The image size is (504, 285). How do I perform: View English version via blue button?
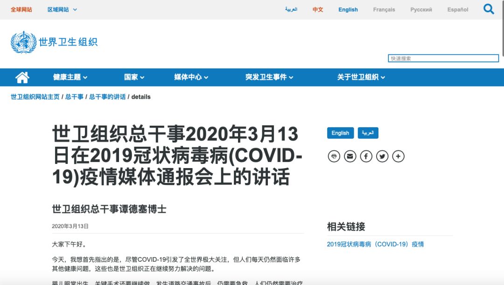(x=340, y=133)
